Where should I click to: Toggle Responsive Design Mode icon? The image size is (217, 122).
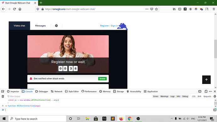click(x=206, y=91)
